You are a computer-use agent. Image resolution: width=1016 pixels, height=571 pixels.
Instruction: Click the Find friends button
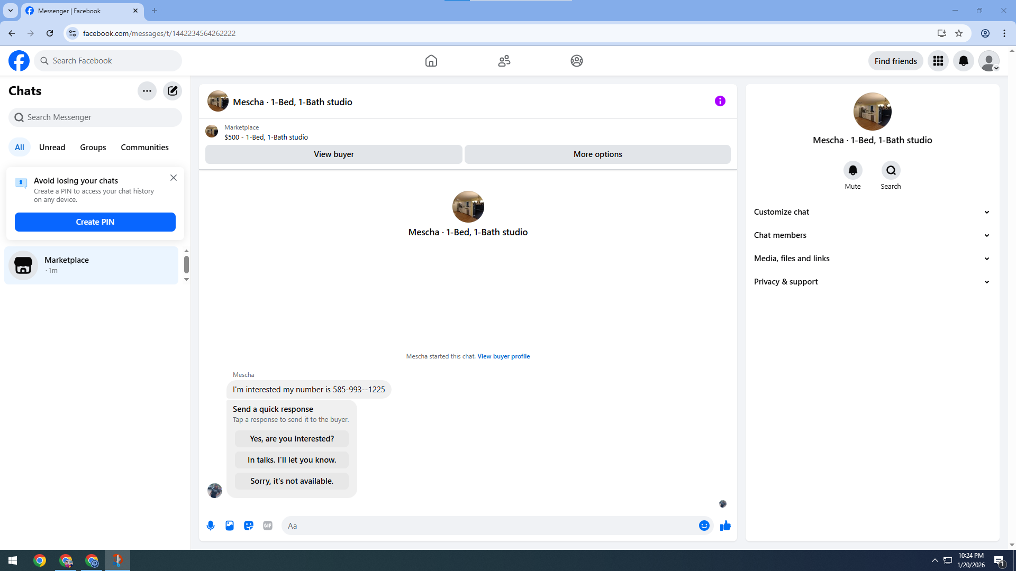895,61
